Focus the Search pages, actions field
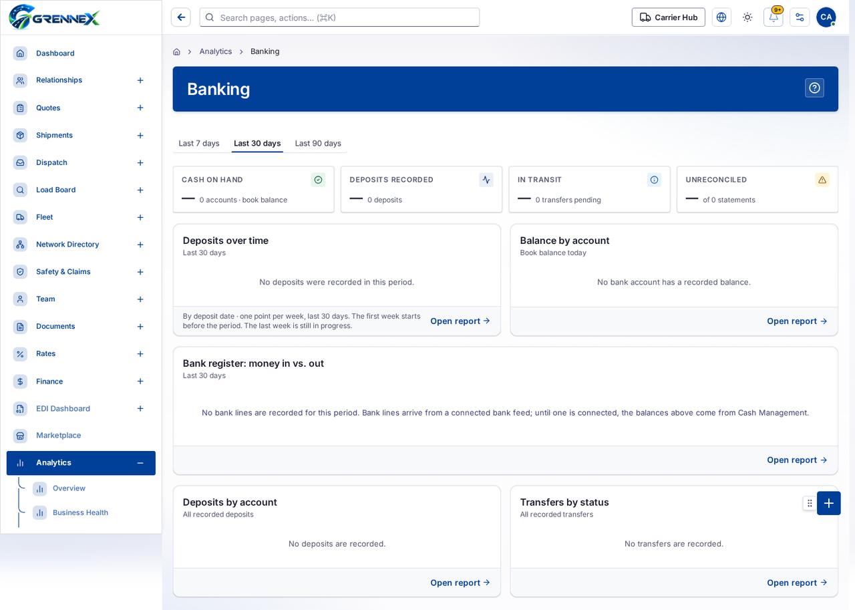855x610 pixels. [339, 17]
